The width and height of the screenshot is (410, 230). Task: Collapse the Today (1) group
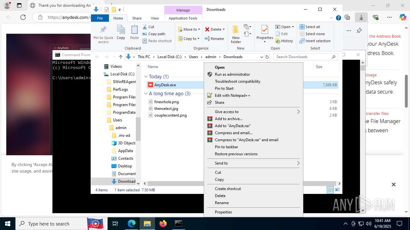coord(146,77)
